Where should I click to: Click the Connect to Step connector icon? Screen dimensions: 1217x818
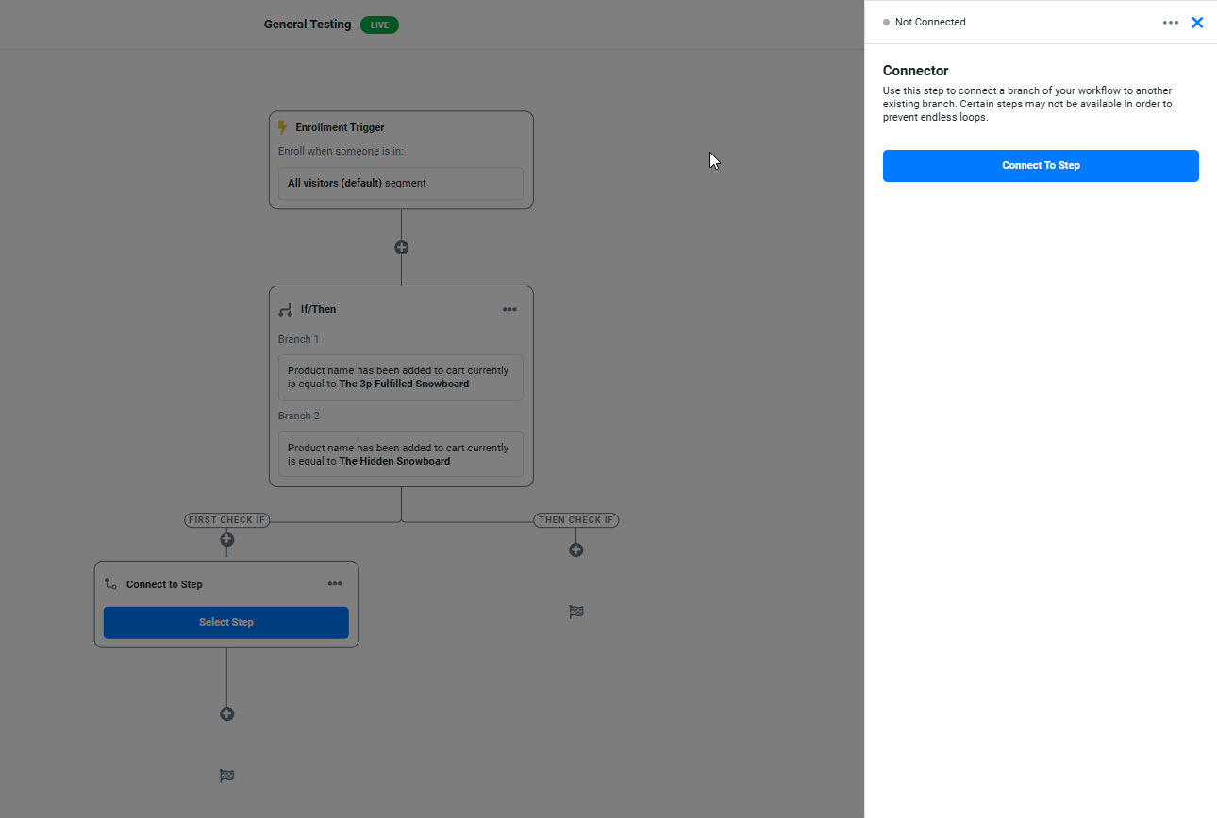(x=110, y=584)
